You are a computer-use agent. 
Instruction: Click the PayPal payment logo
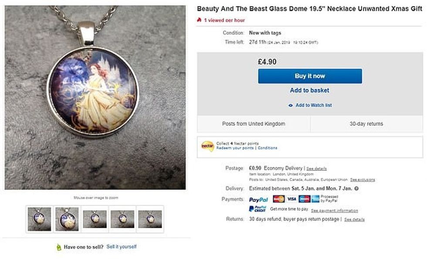[x=258, y=199]
